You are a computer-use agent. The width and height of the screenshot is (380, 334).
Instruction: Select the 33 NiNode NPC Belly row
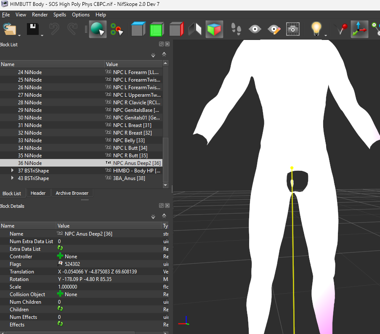pos(81,140)
